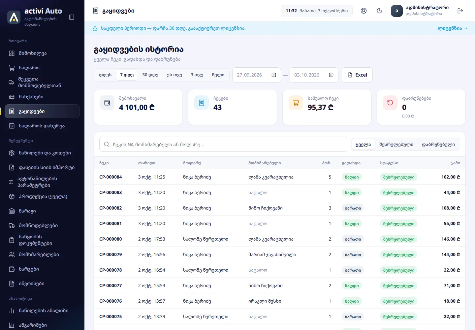Select the 30 დღე period tab
The width and height of the screenshot is (475, 330).
coord(150,75)
